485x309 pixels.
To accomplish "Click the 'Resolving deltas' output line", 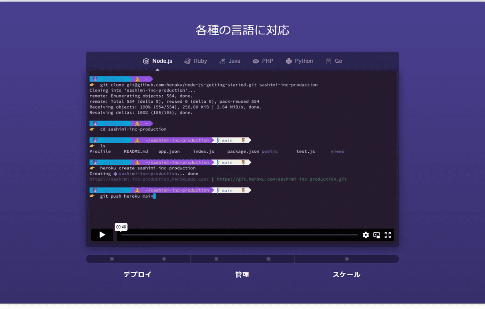I will pos(141,113).
